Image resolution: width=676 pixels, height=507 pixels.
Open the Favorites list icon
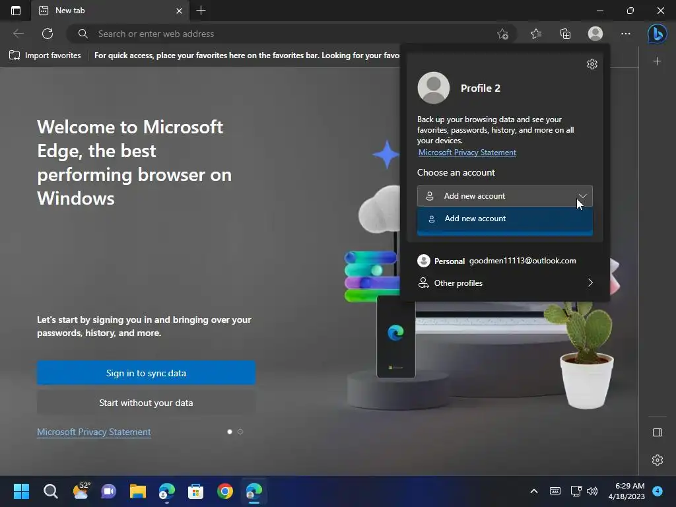click(536, 34)
